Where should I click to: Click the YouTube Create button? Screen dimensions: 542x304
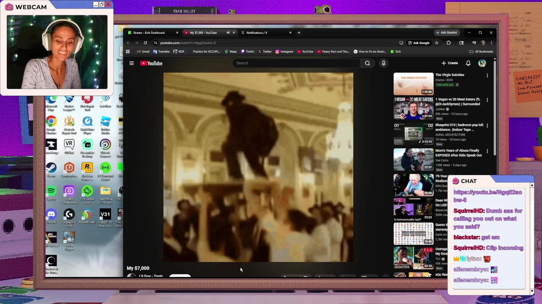tap(450, 63)
